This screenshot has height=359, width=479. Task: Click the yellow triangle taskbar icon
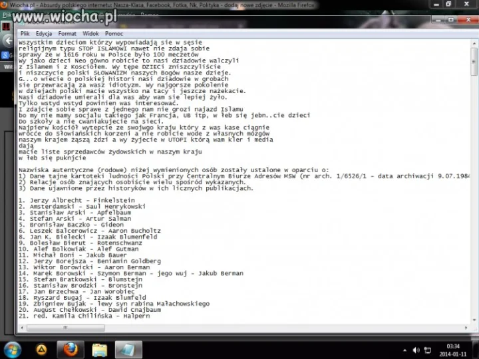click(x=41, y=350)
